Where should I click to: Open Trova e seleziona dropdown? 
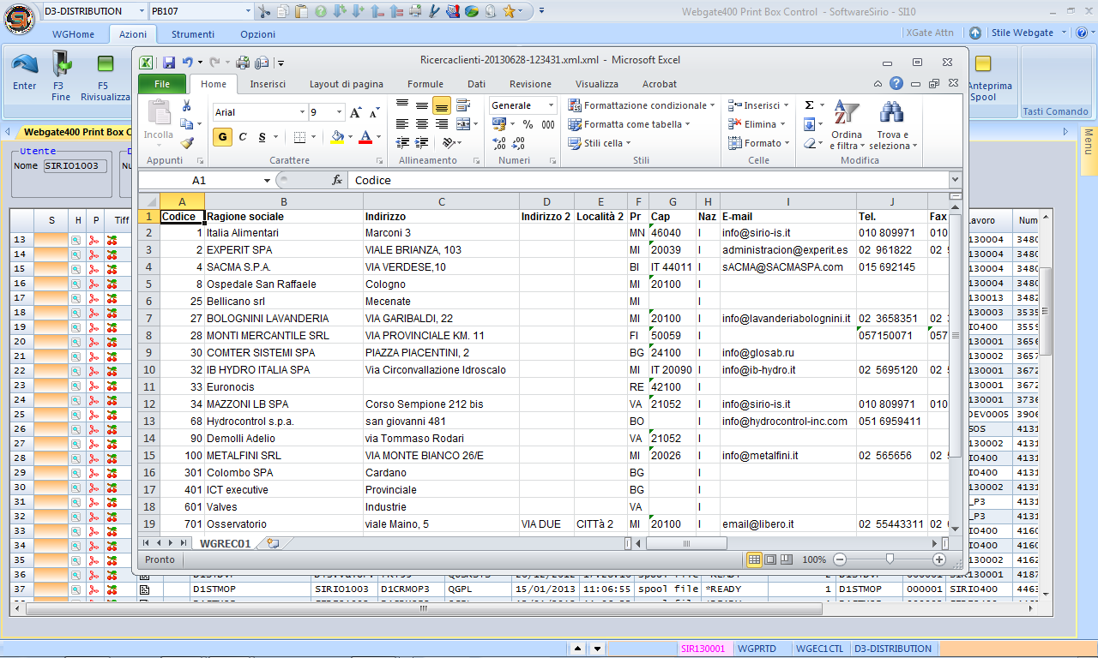pyautogui.click(x=893, y=126)
